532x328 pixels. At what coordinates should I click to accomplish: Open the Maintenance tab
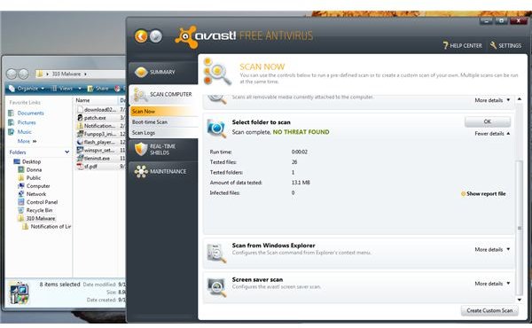pyautogui.click(x=163, y=171)
